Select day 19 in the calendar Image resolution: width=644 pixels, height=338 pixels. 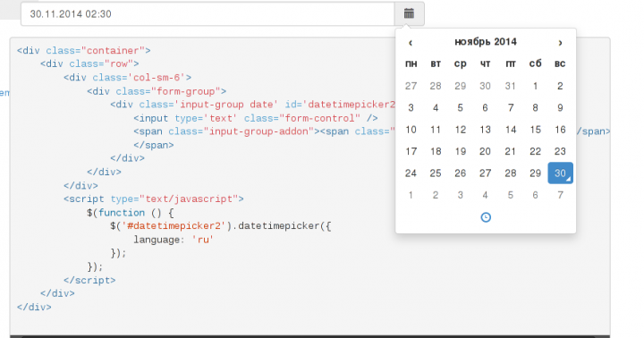pos(461,151)
